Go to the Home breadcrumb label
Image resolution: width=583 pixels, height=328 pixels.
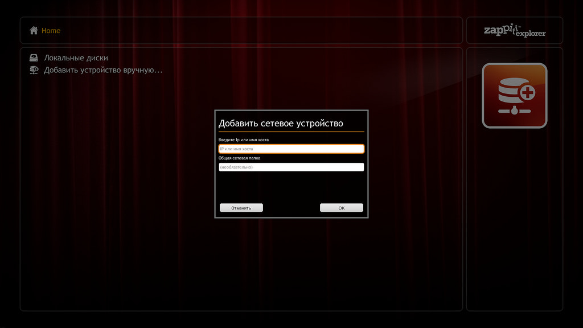click(x=51, y=30)
